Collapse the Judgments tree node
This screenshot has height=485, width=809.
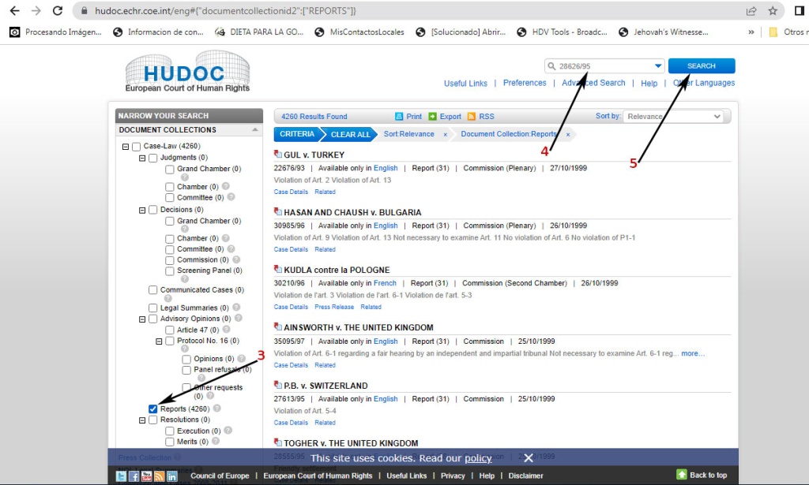tap(142, 158)
